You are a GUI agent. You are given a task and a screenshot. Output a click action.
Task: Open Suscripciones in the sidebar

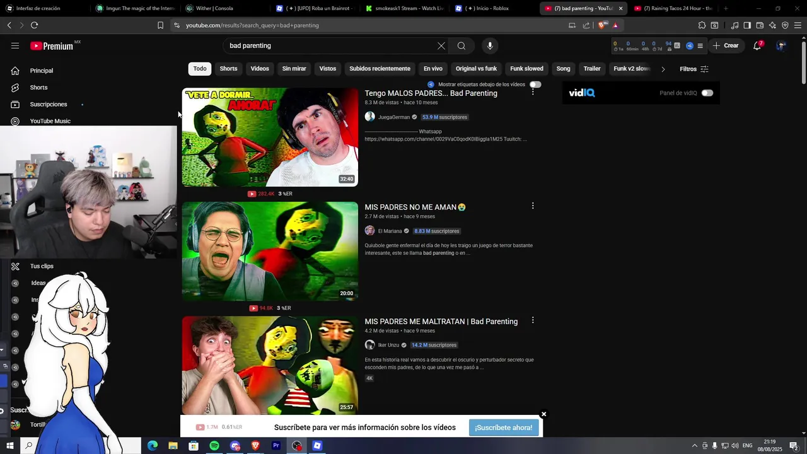[49, 104]
